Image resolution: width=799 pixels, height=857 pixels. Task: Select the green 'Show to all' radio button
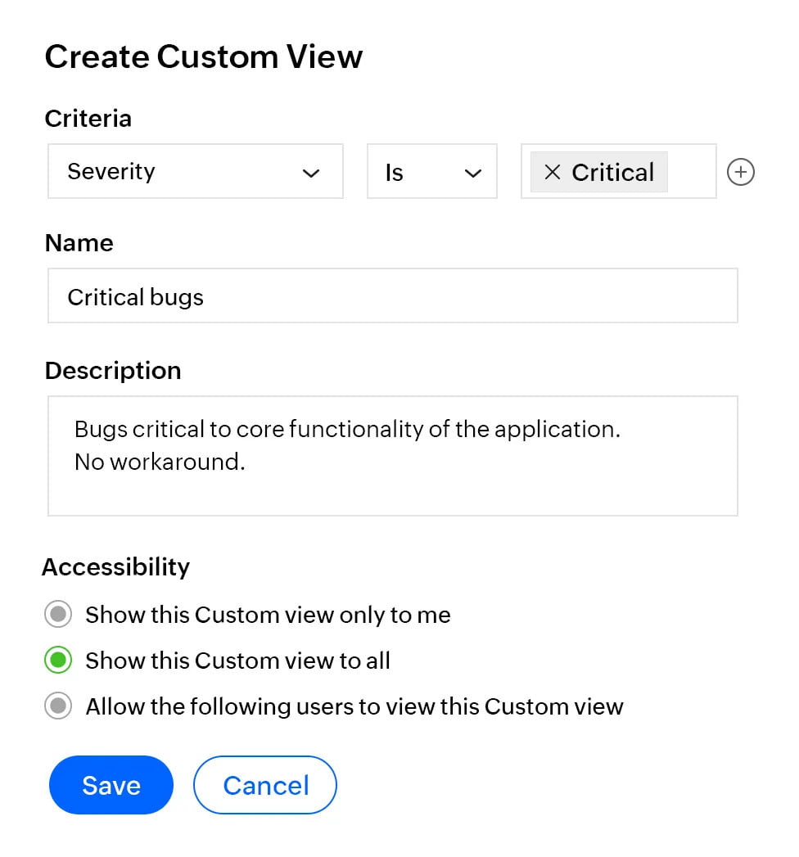point(58,660)
